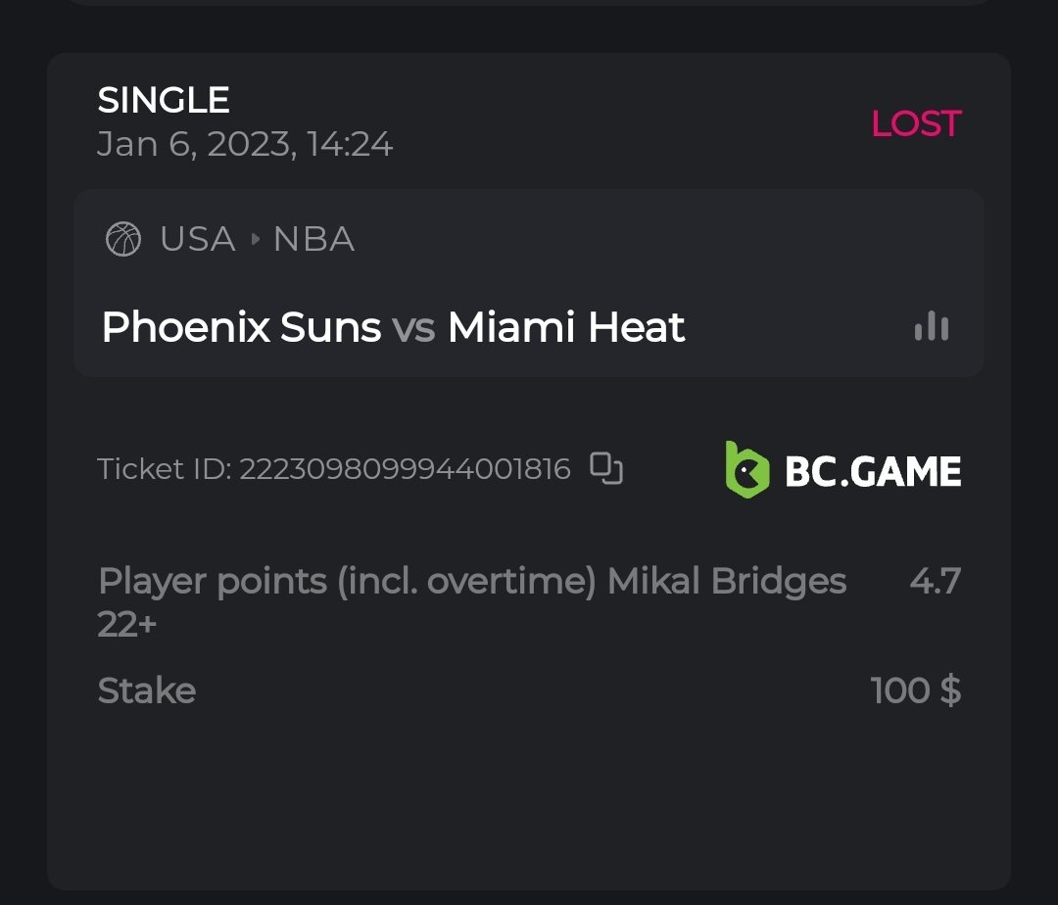
Task: Click the green BC.GAME logo icon
Action: point(747,469)
